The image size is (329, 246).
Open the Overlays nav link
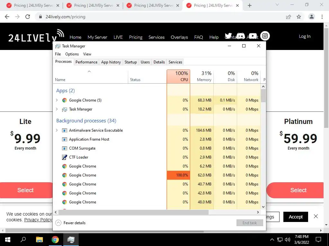point(179,37)
